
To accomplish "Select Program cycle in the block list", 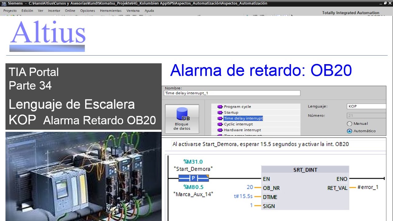I will (237, 107).
